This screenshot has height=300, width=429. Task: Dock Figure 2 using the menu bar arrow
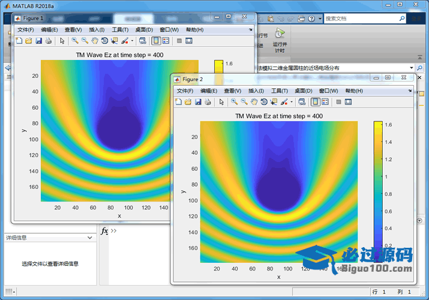[x=410, y=91]
